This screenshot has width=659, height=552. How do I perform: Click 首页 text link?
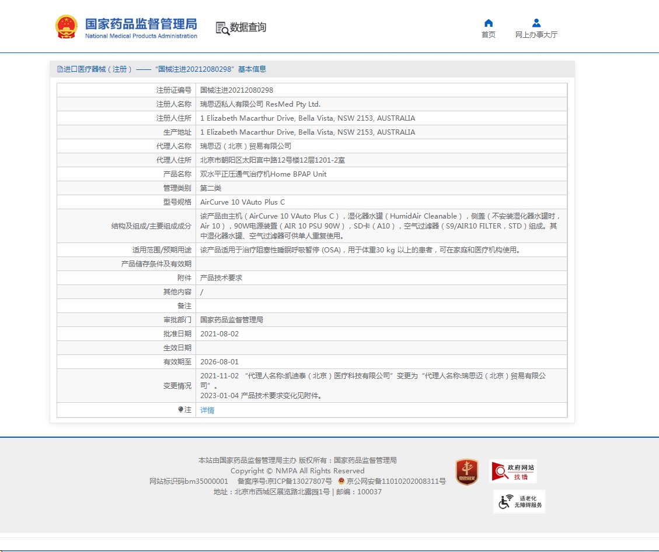(489, 34)
